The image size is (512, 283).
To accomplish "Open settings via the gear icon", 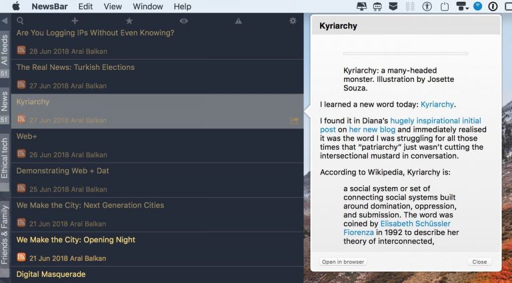I will [x=293, y=21].
